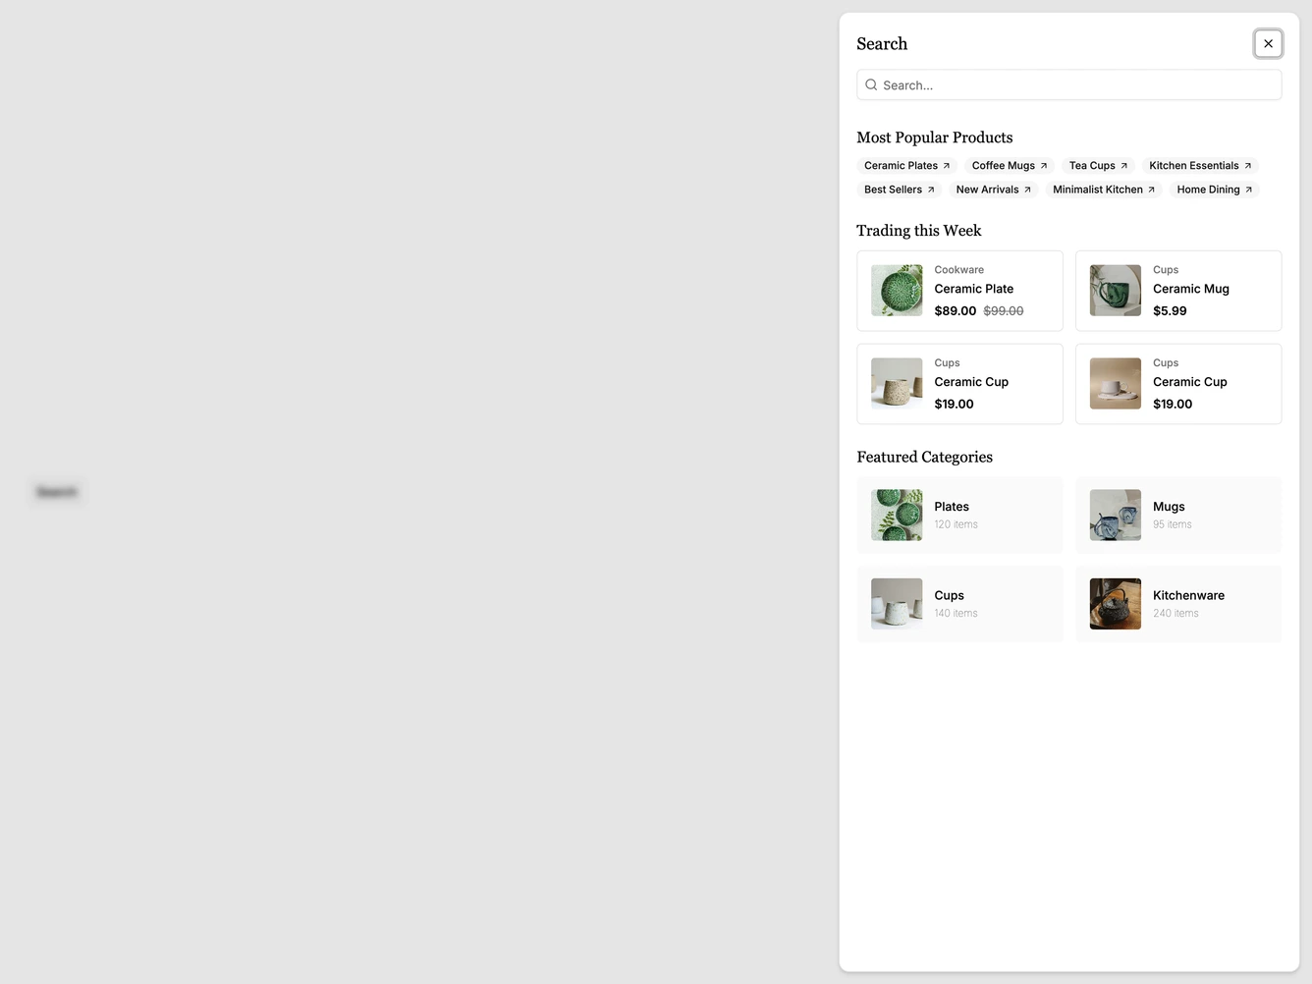This screenshot has width=1312, height=984.
Task: Focus the Search... input field
Action: 1068,85
